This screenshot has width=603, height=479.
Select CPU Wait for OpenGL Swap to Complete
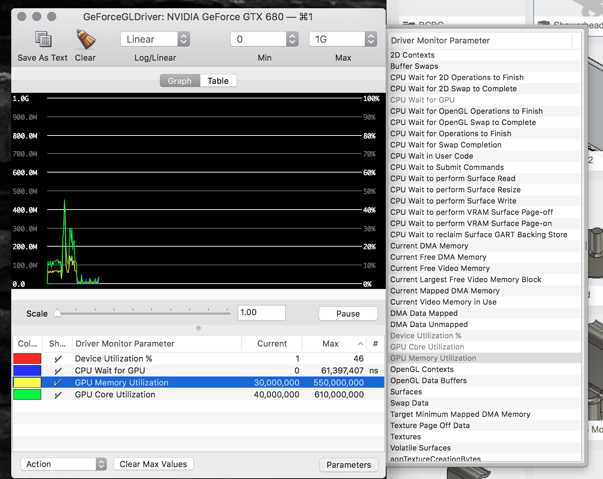point(485,122)
